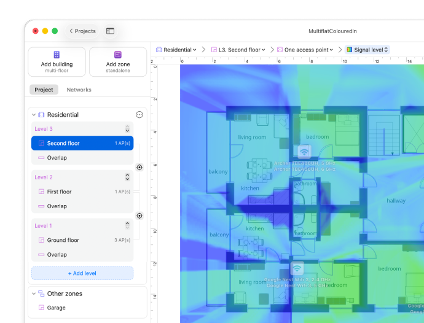Click the alignment target between Level 2 and 1
This screenshot has width=424, height=323.
coord(139,216)
